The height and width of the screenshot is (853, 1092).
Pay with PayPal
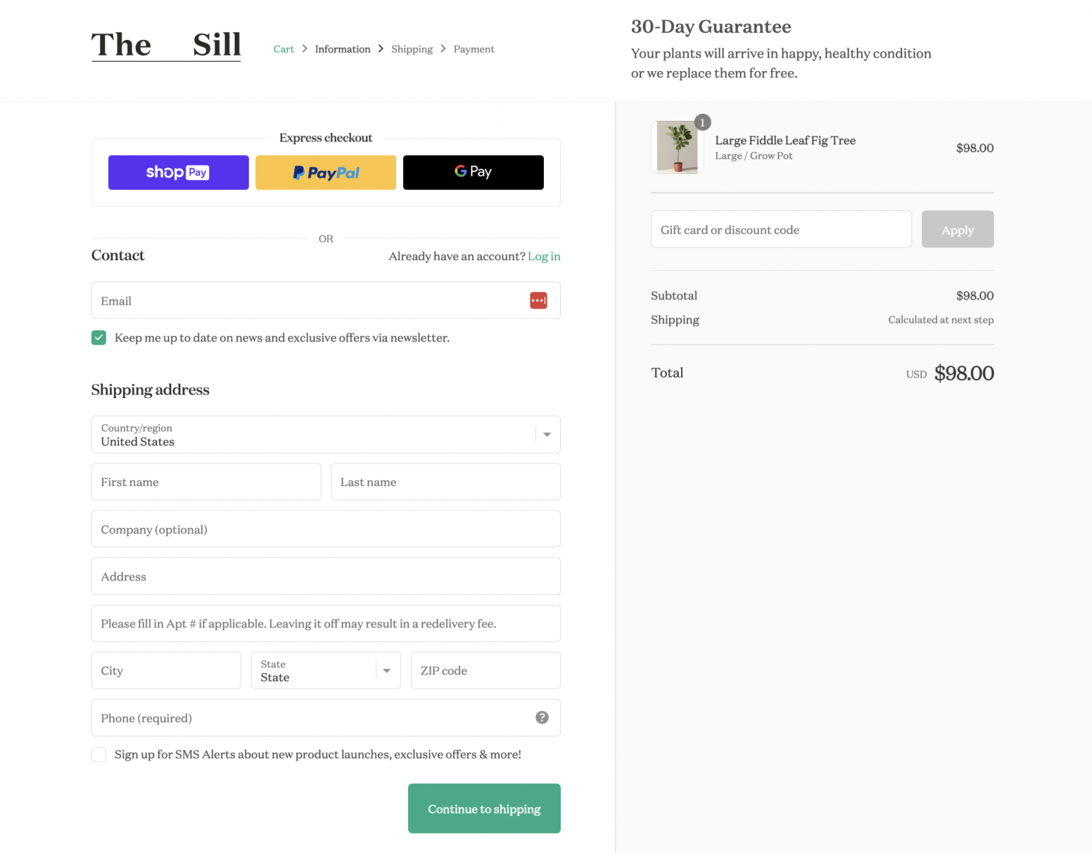point(326,172)
